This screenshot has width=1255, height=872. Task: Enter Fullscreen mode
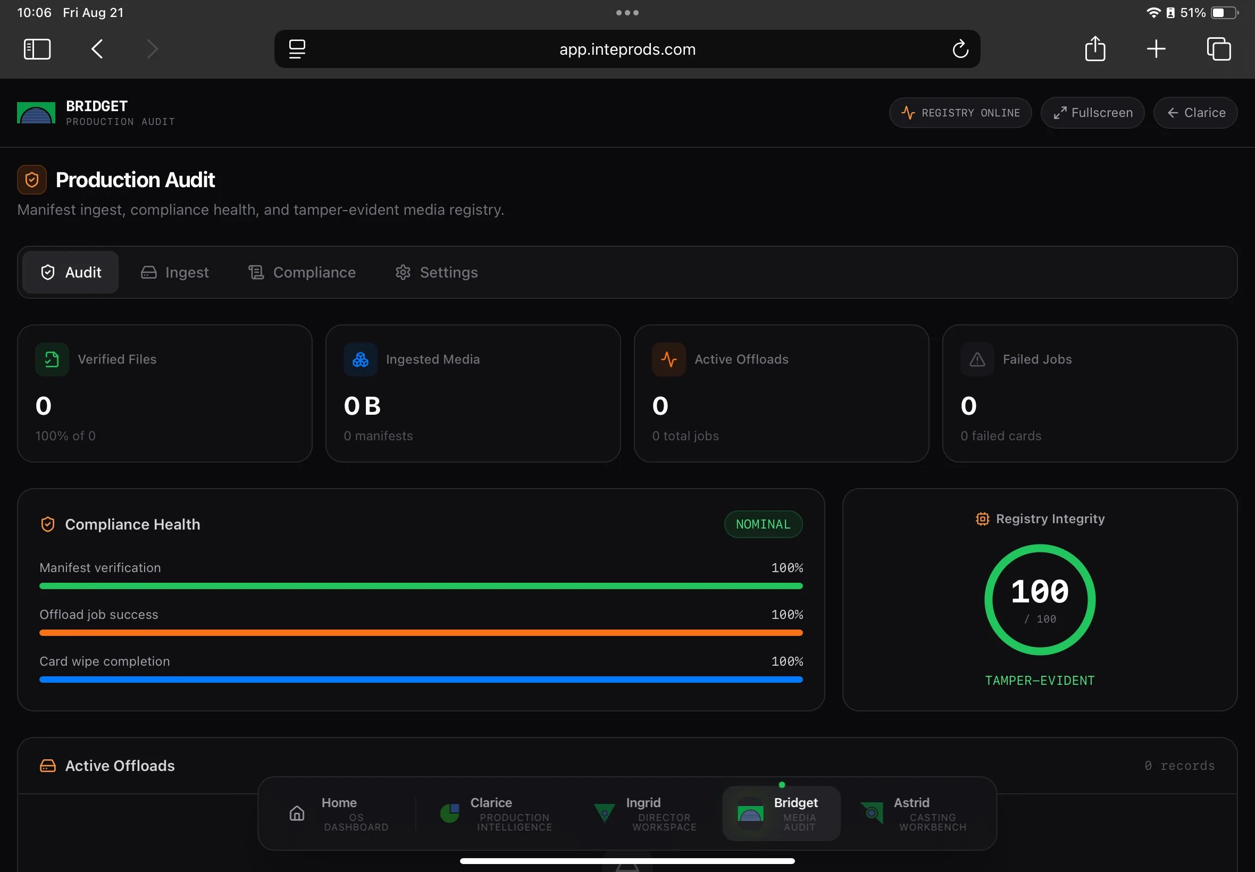click(x=1092, y=113)
